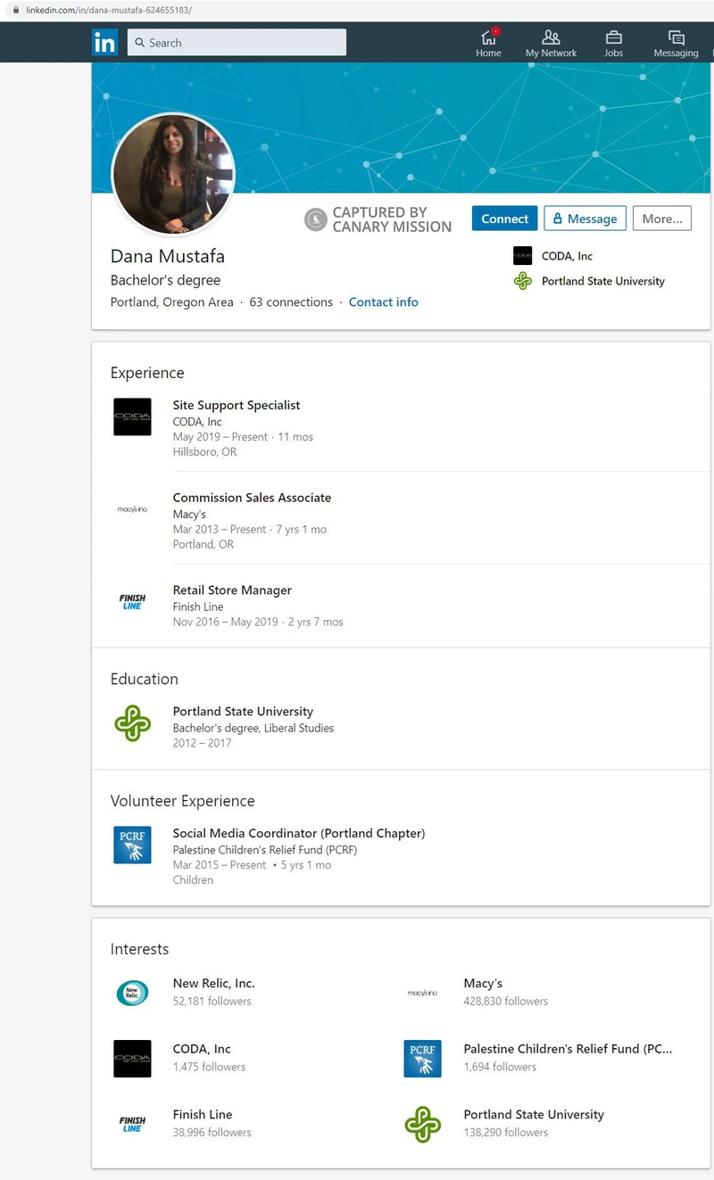The height and width of the screenshot is (1180, 714).
Task: Click the Connect button
Action: 505,219
